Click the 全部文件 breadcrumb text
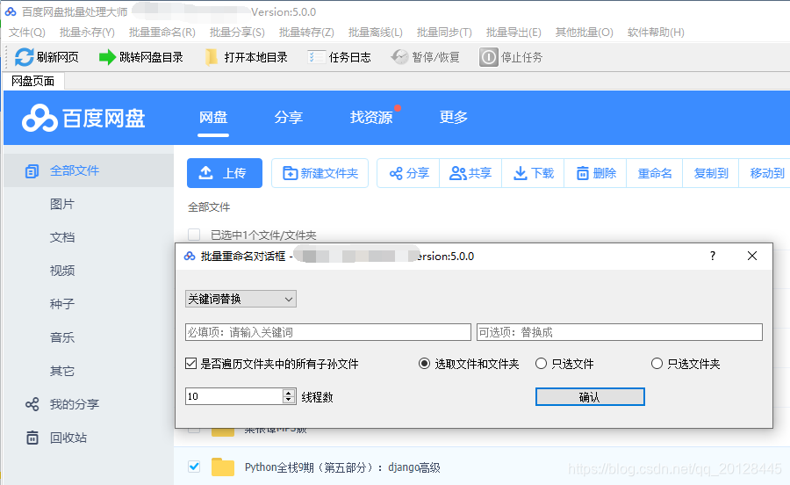Screen dimensions: 790x485 209,207
